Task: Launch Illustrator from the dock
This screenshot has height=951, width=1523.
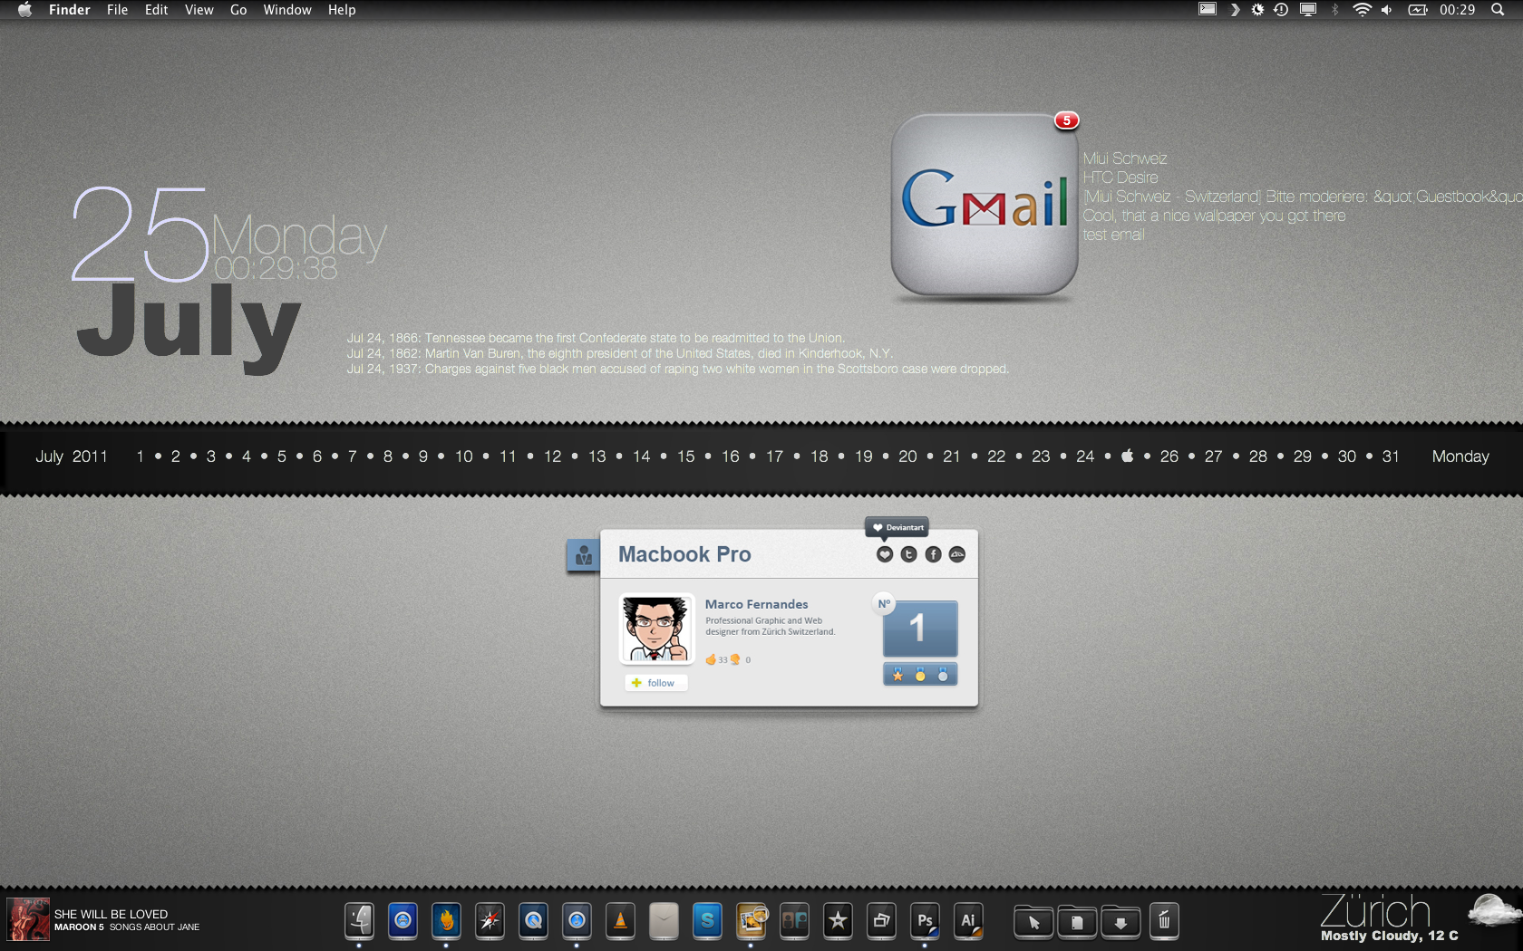Action: 968,921
